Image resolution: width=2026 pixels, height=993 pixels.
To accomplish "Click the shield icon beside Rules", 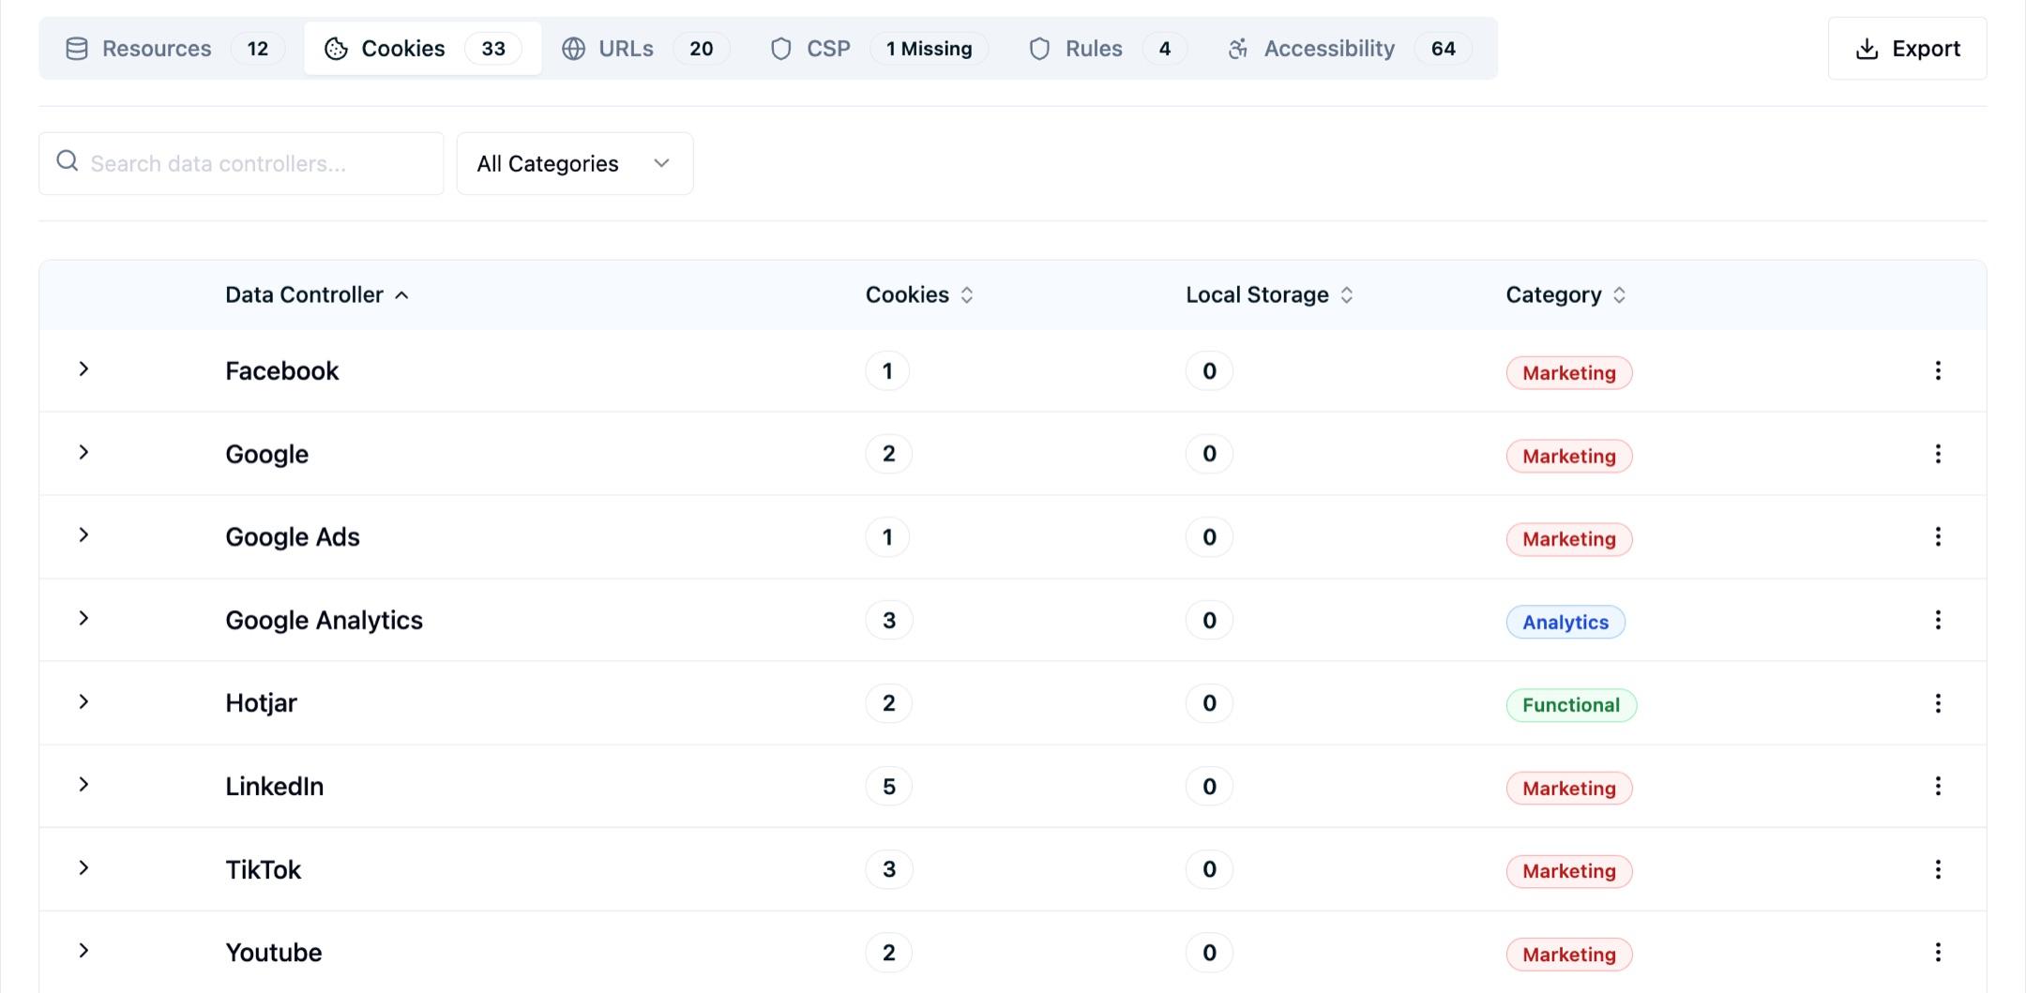I will tap(1039, 49).
